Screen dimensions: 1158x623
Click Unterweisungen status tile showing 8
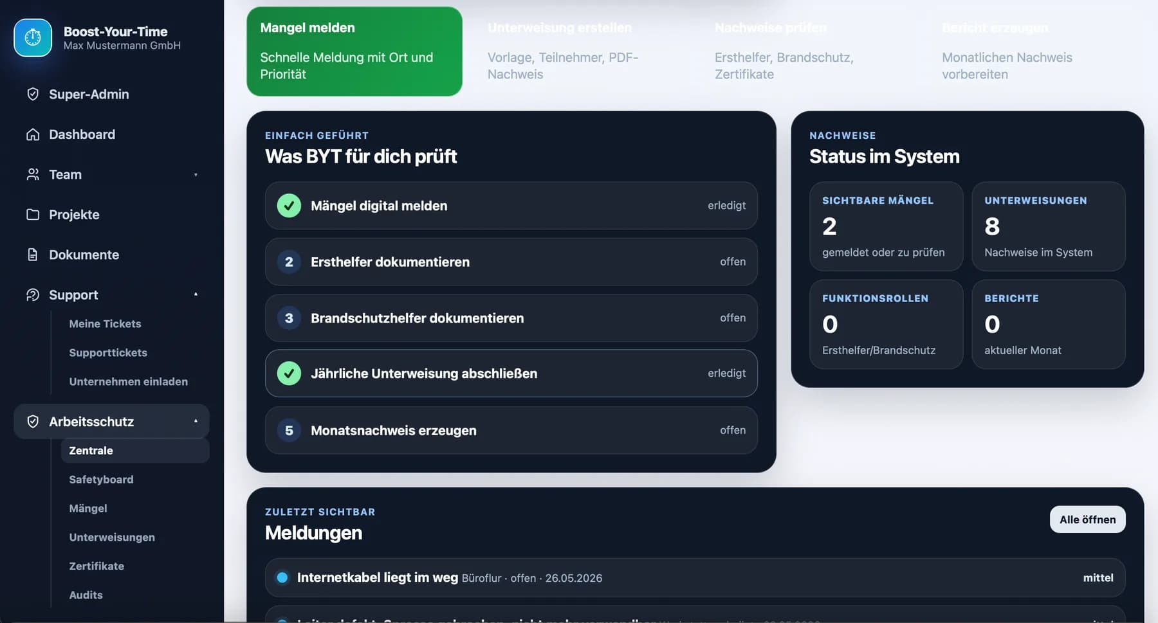1049,226
